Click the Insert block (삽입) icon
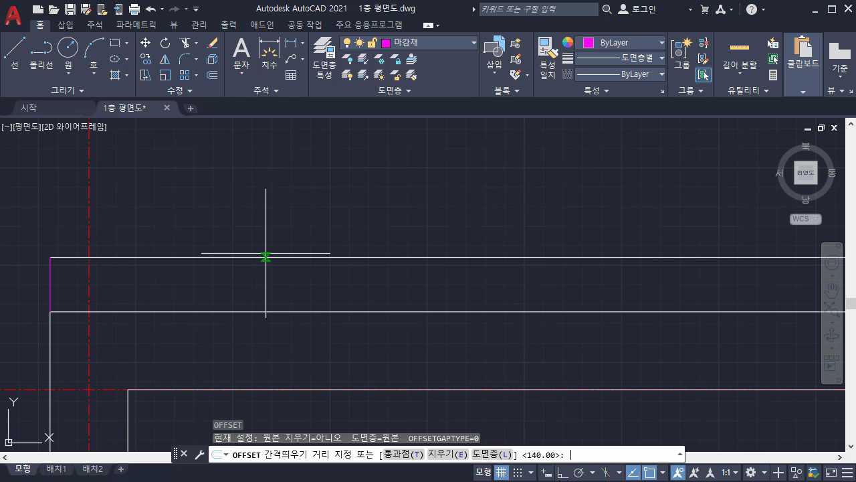 (494, 54)
